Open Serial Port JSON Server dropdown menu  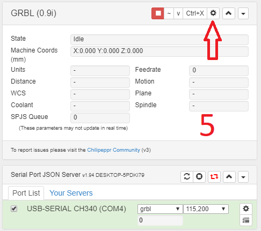(x=243, y=177)
